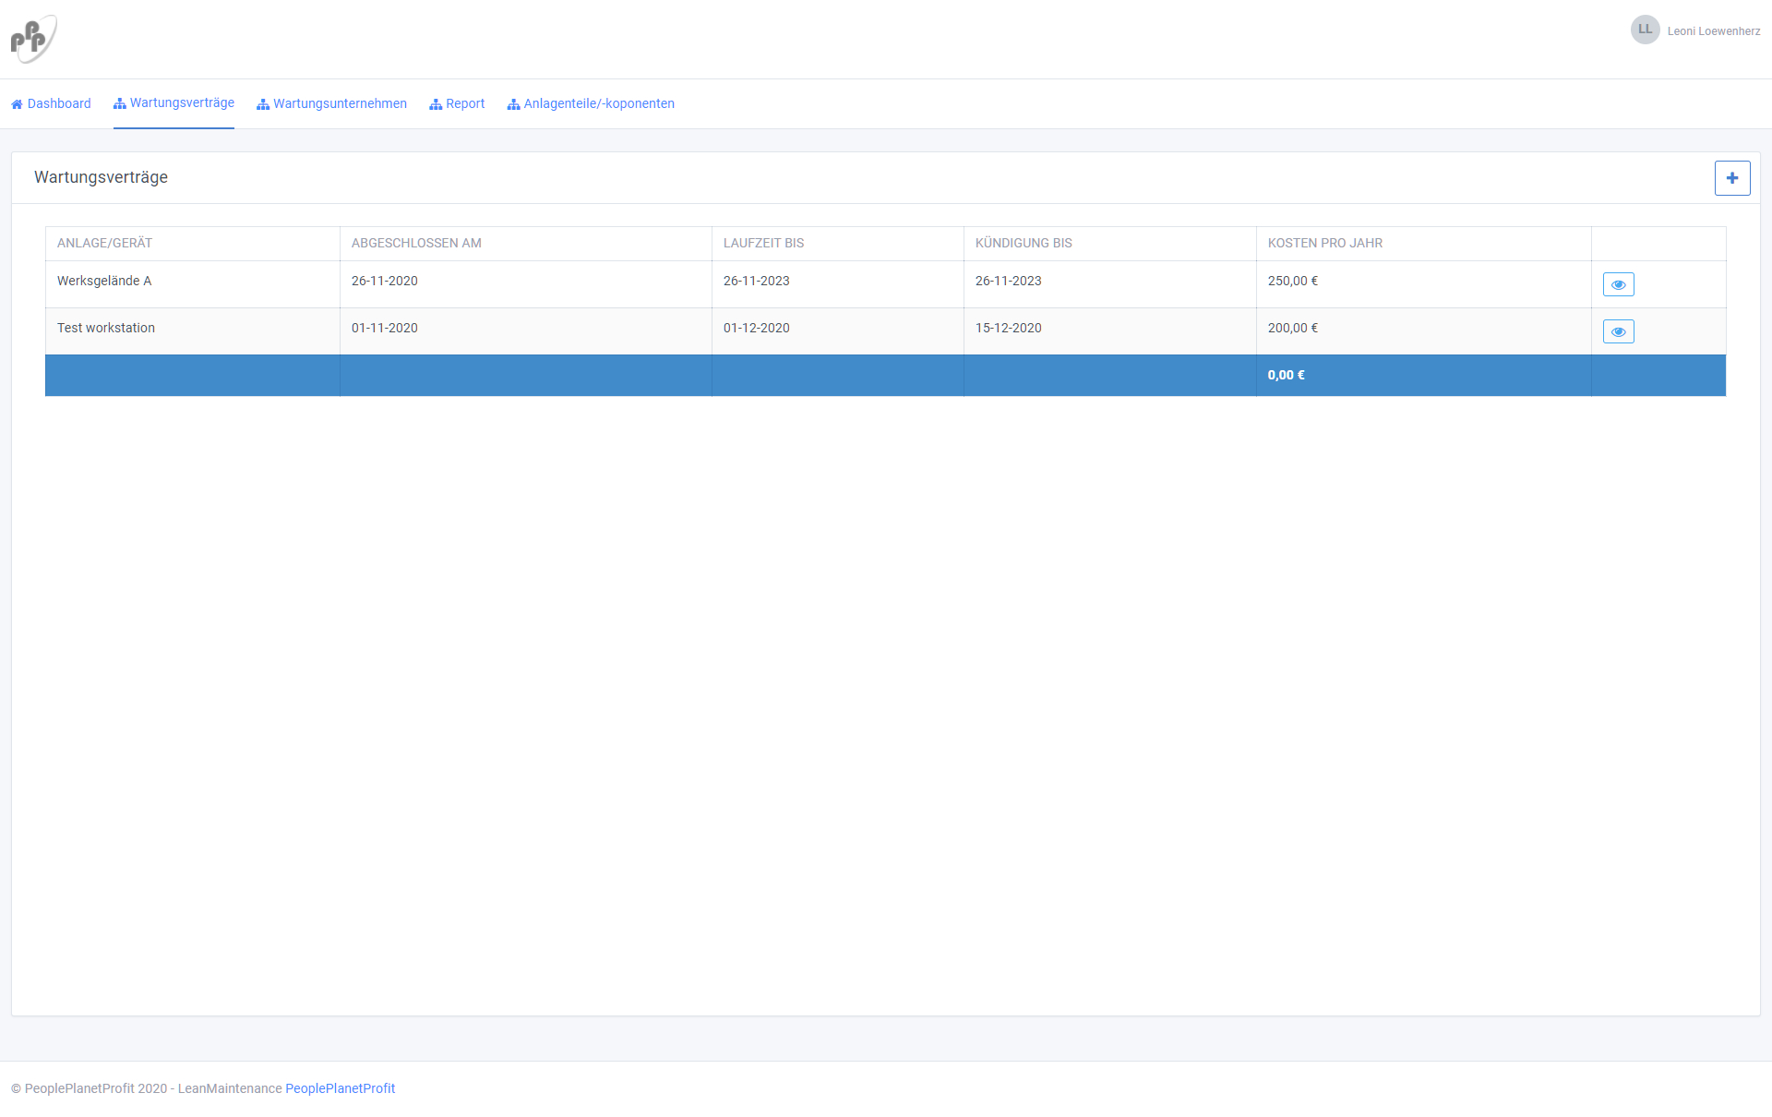The height and width of the screenshot is (1117, 1772).
Task: Click the 0,00 € total cell
Action: point(1286,375)
